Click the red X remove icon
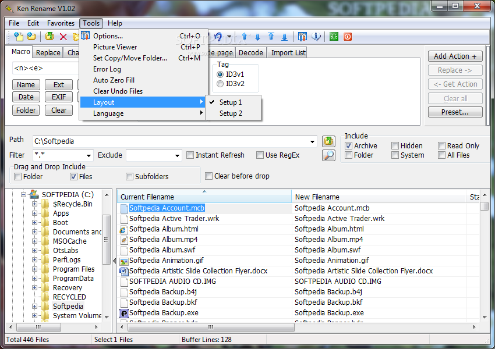Image resolution: width=495 pixels, height=349 pixels. click(x=63, y=37)
